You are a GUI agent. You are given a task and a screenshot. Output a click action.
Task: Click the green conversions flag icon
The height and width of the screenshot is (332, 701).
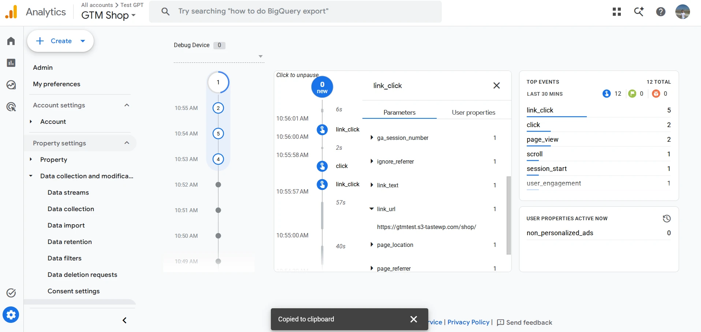coord(632,94)
